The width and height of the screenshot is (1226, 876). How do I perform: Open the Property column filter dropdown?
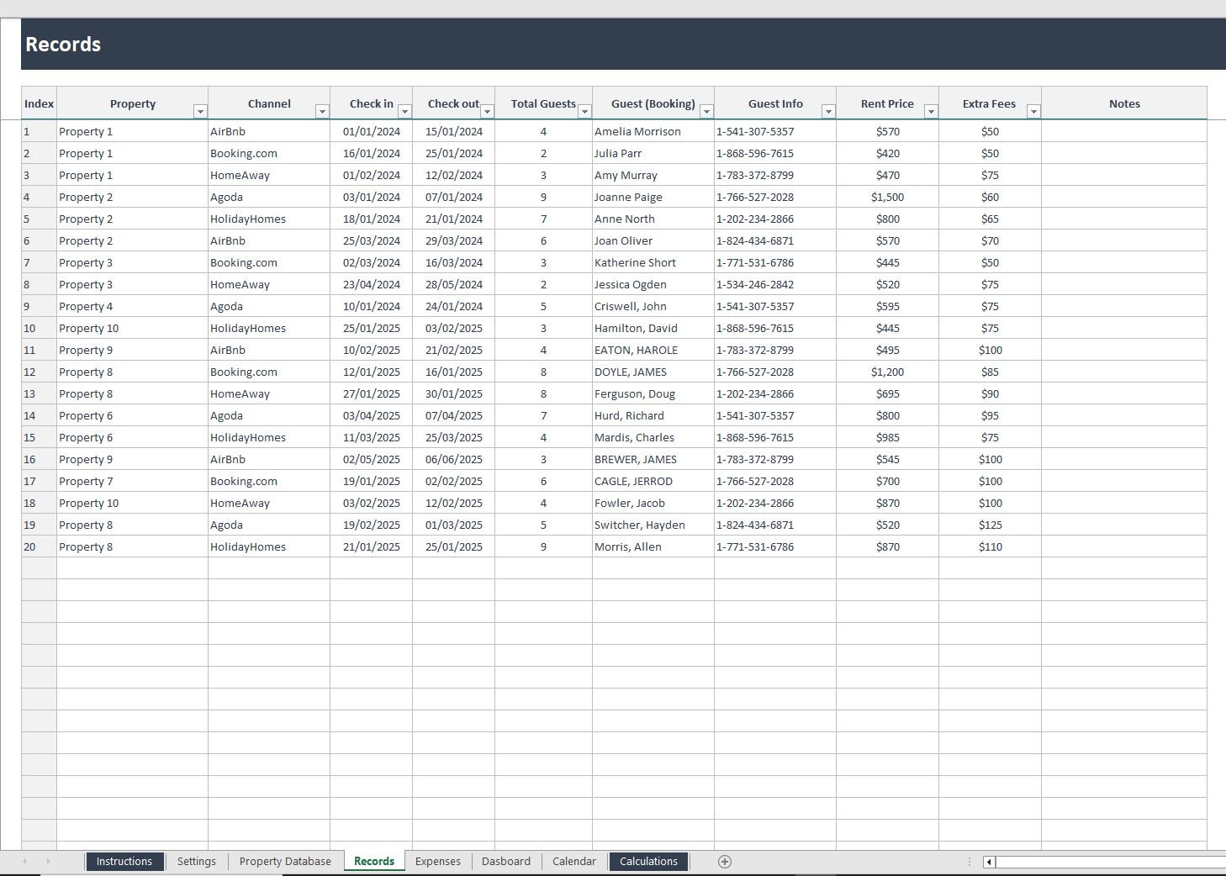[200, 112]
